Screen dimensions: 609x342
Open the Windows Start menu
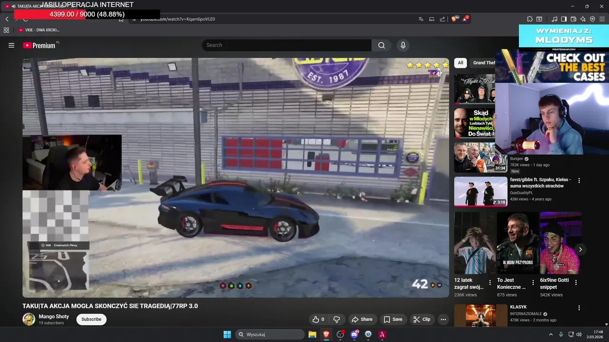[x=227, y=334]
